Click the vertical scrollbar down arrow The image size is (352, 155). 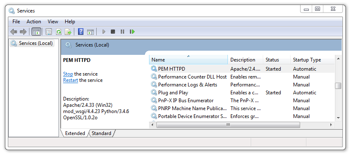338,118
